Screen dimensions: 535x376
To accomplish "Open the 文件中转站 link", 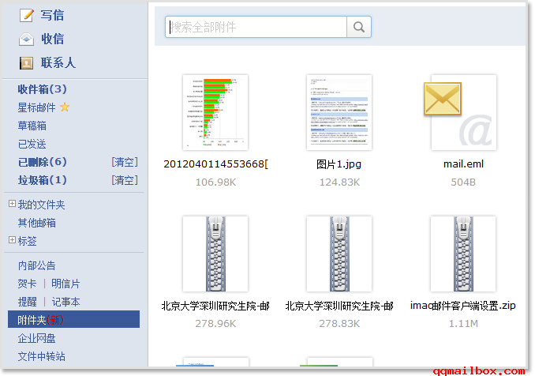I will coord(41,356).
